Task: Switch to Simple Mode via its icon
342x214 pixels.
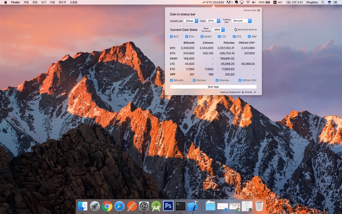Action: tap(259, 10)
